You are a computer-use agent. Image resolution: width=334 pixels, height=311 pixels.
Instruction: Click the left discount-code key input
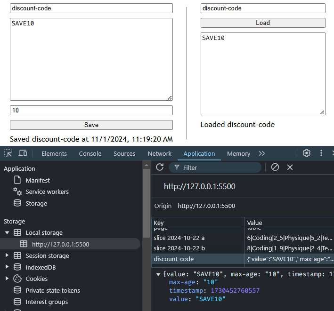coord(91,8)
